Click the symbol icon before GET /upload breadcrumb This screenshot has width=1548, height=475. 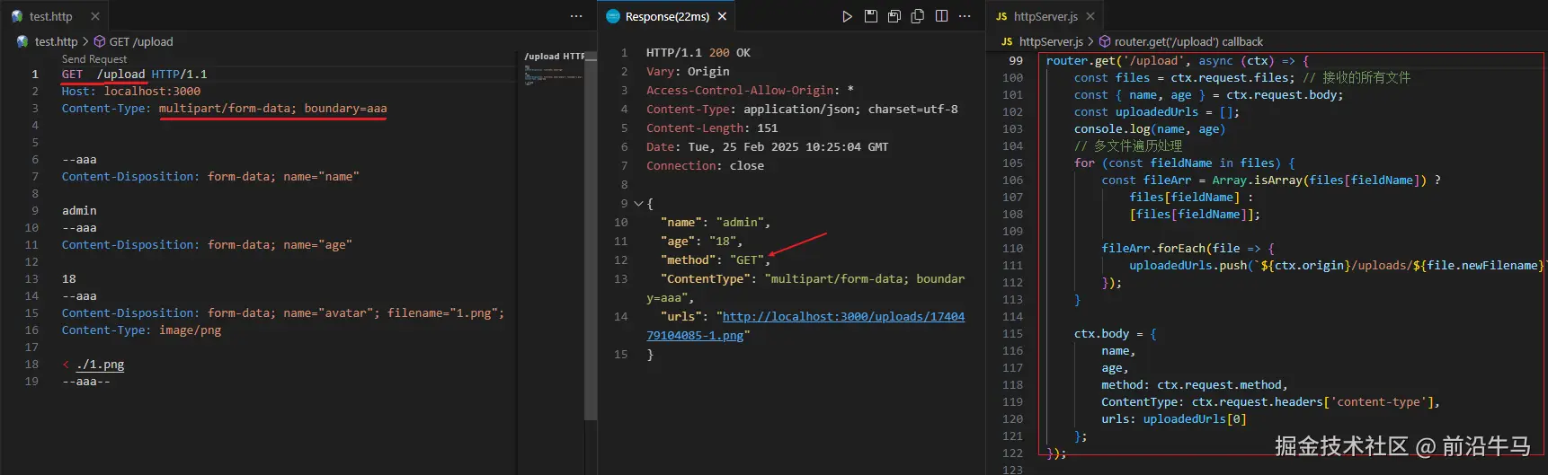[100, 41]
